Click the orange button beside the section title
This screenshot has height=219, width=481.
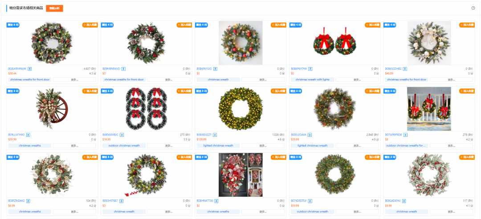pos(54,8)
